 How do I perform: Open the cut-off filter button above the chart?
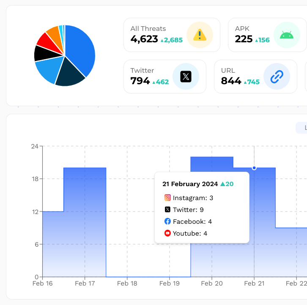point(302,128)
